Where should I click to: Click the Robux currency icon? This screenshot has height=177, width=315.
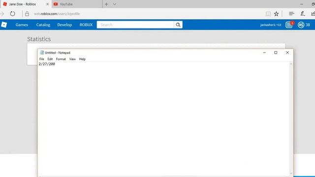[301, 25]
